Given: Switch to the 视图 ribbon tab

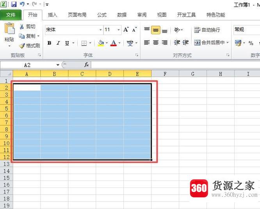Looking at the screenshot, I should [x=162, y=15].
